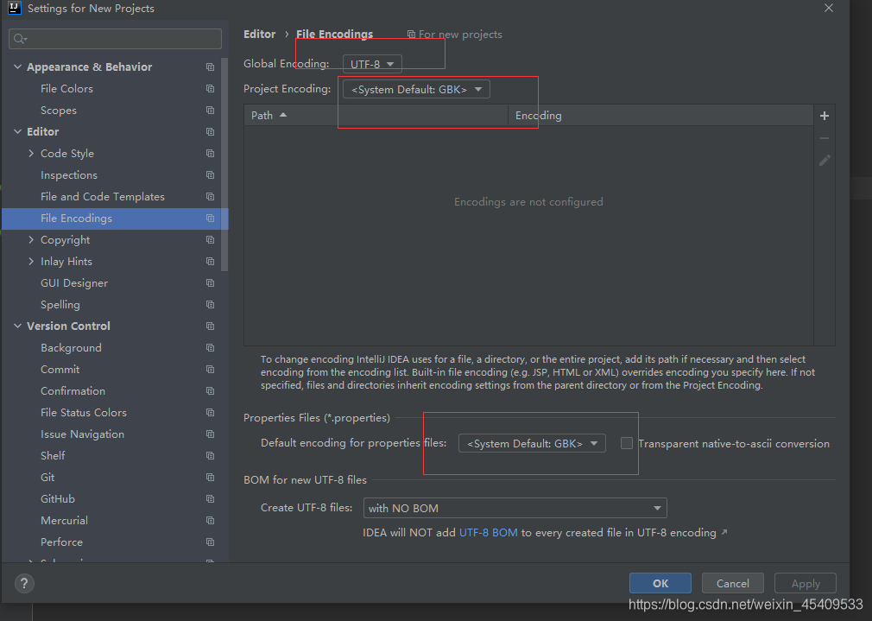Screen dimensions: 872x621
Task: Click project-level icon beside Version Control
Action: (210, 326)
